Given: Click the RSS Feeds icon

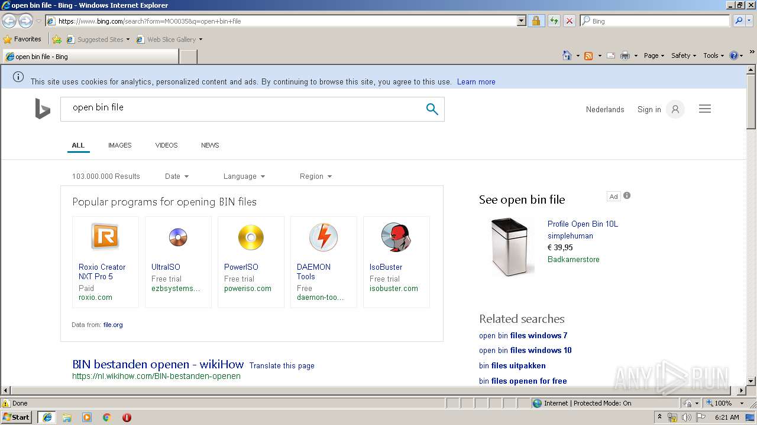Looking at the screenshot, I should click(x=588, y=55).
